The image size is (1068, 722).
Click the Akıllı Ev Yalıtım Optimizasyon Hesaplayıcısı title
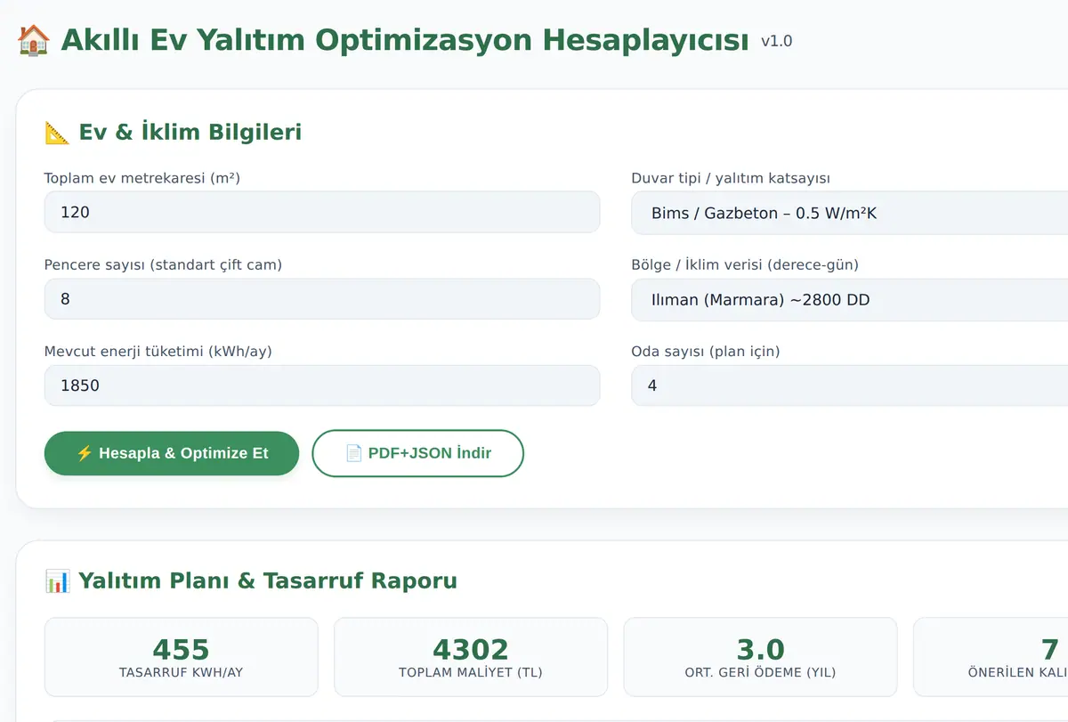pos(405,40)
